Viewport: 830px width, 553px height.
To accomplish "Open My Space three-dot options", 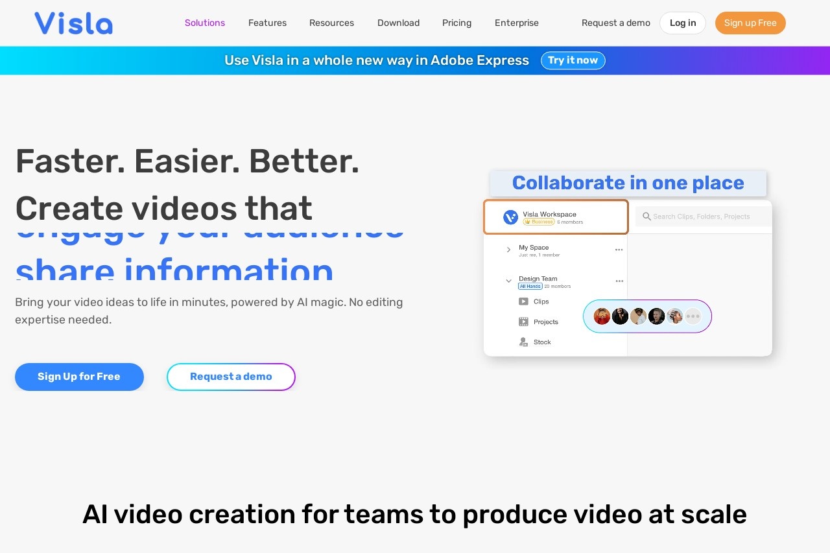I will pos(619,250).
